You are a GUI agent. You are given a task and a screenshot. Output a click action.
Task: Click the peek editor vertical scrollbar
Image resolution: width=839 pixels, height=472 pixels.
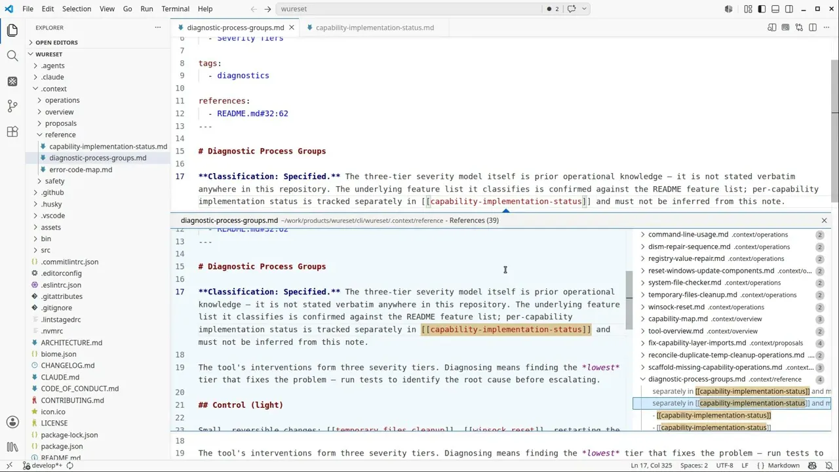pyautogui.click(x=629, y=302)
